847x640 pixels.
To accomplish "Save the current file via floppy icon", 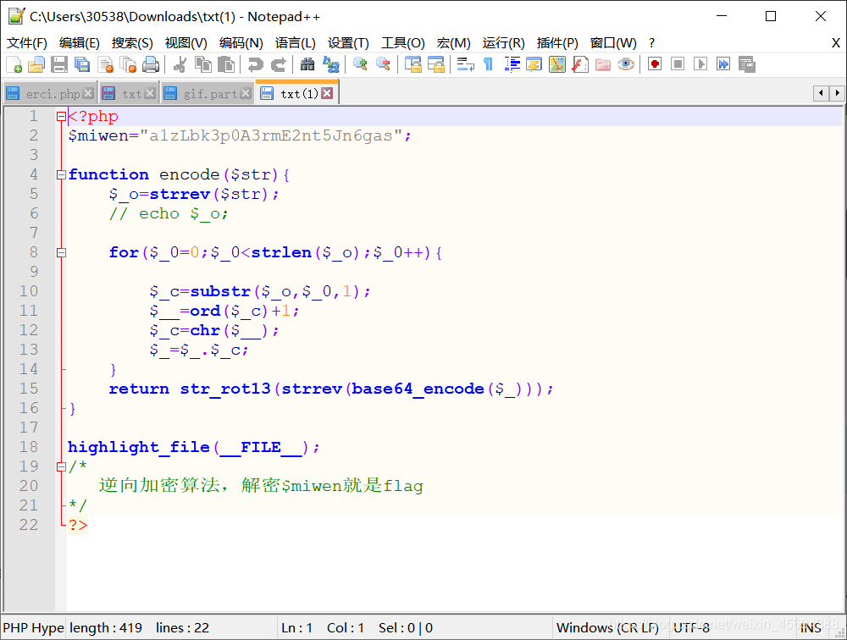I will pyautogui.click(x=59, y=64).
